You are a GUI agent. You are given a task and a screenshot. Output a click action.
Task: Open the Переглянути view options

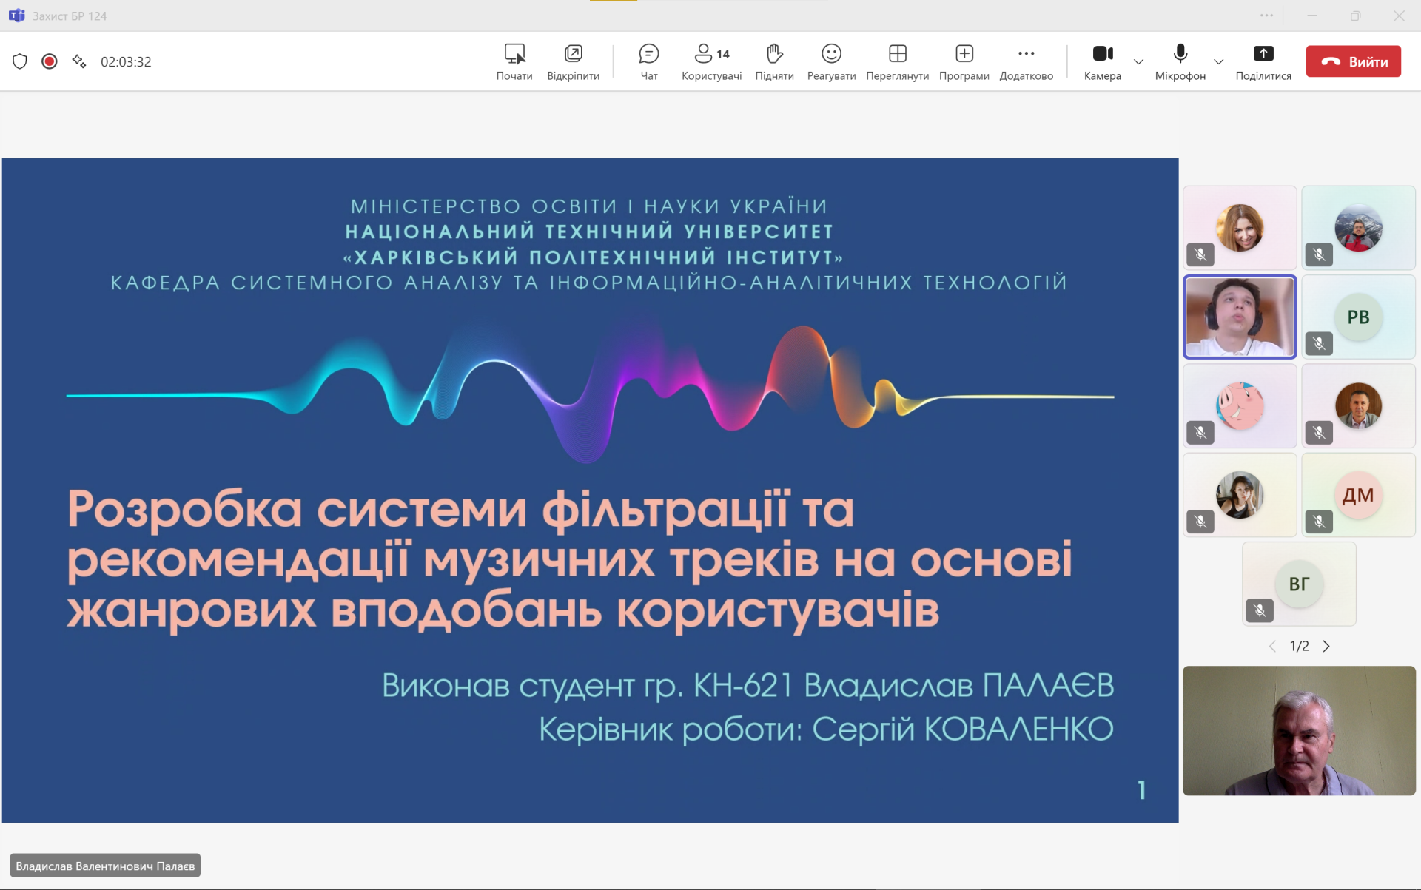pos(897,61)
